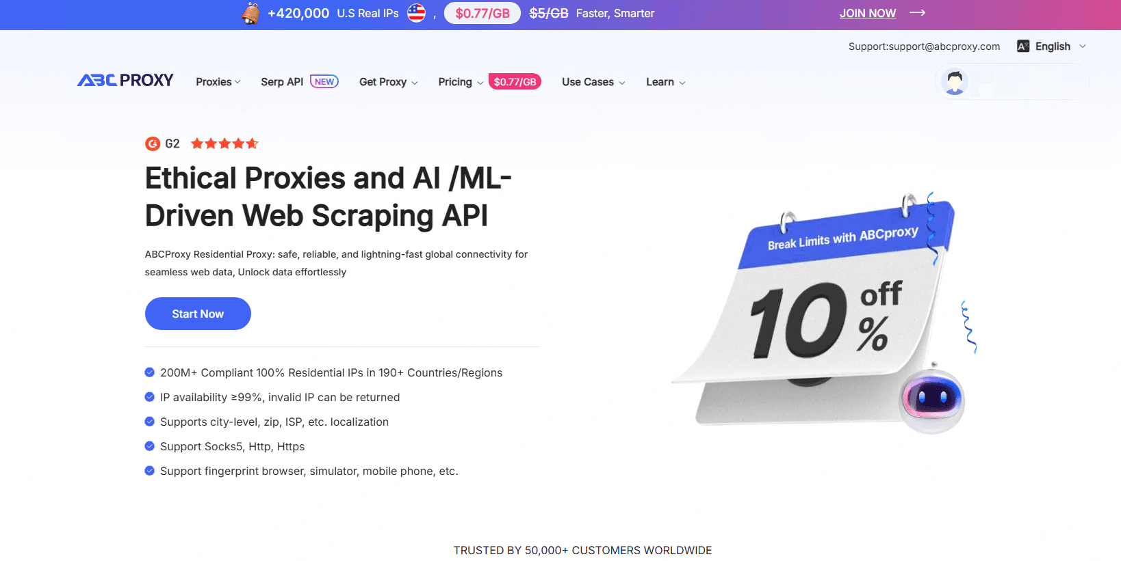Click the bell icon in top banner
Screen dimensions: 1121x561
click(x=251, y=13)
